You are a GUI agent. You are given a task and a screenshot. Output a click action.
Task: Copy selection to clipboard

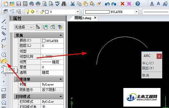79,4
